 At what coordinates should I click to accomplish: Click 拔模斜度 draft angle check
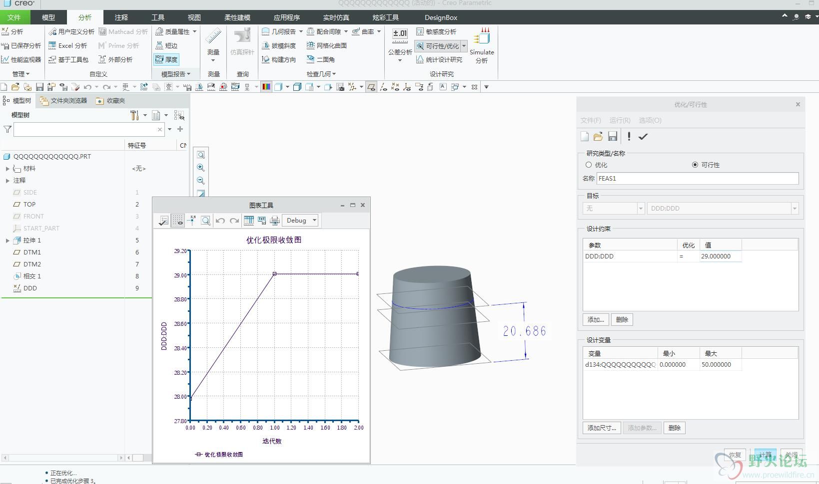(279, 45)
